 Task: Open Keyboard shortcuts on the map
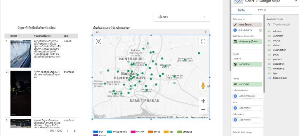(x=145, y=117)
